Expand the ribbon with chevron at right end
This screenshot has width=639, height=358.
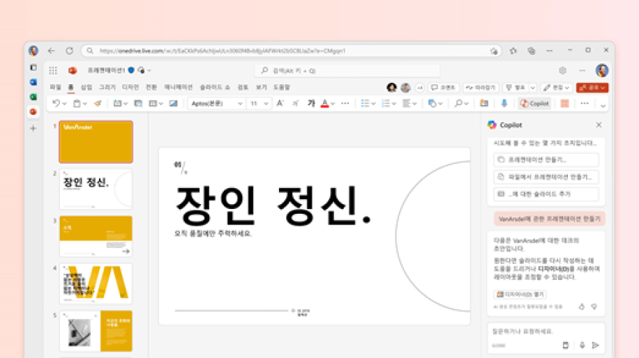(603, 105)
